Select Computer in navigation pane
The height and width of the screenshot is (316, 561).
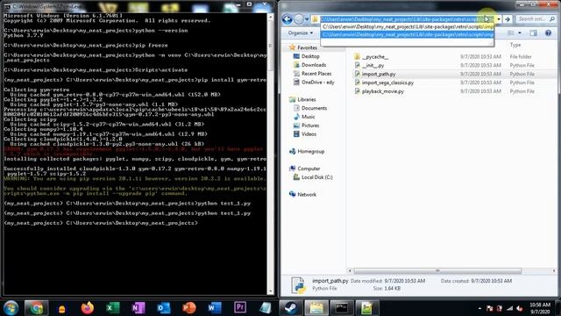(x=309, y=169)
